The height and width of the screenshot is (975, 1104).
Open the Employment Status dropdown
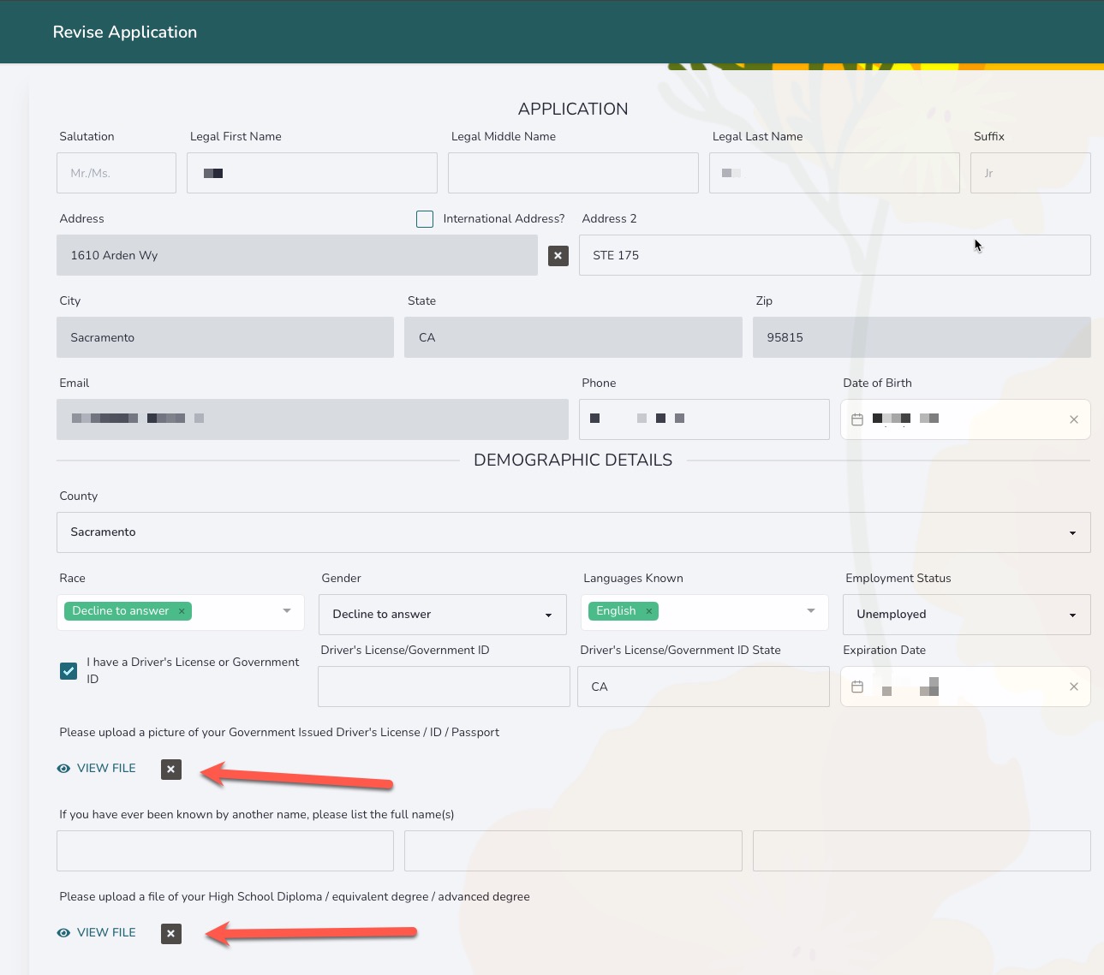coord(967,615)
